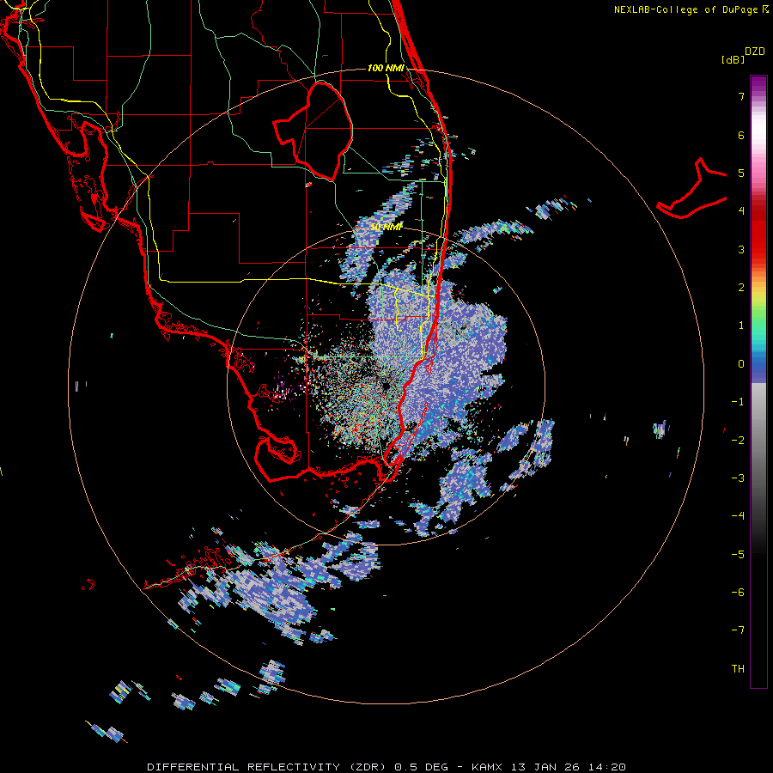Select the 7 value on color scale

tap(741, 96)
